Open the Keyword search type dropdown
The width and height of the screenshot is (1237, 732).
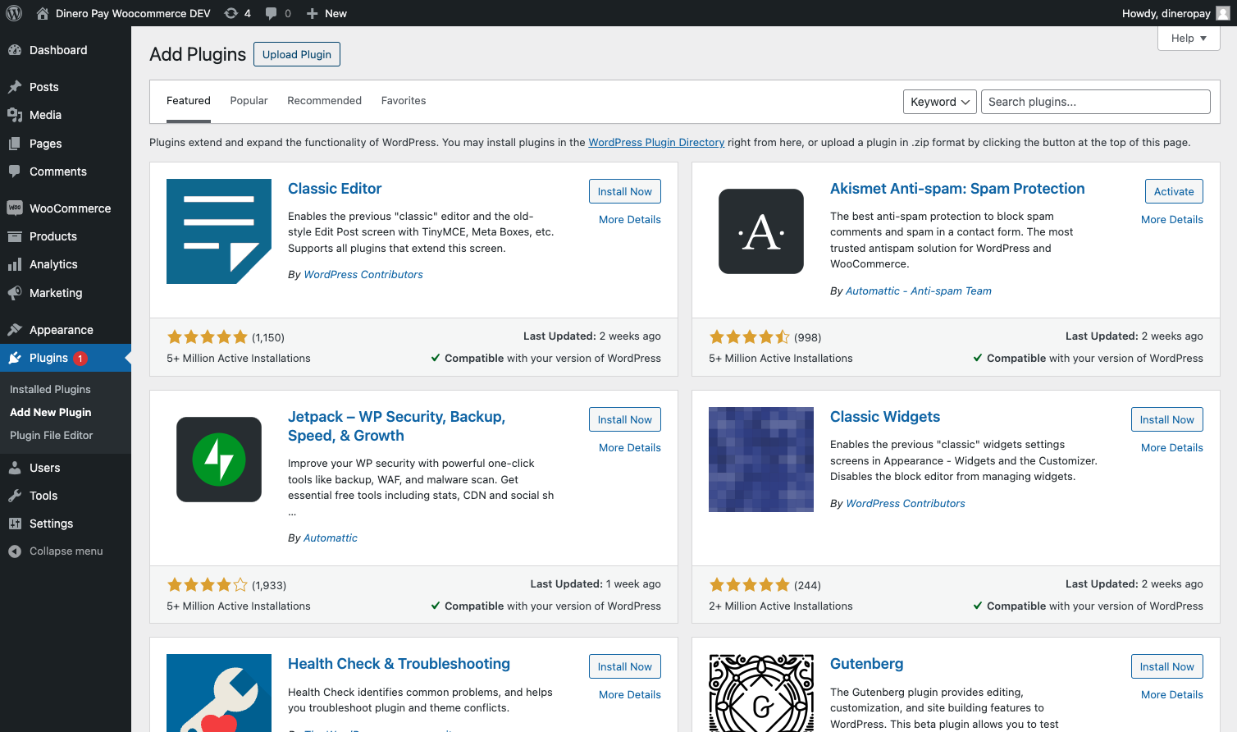[x=940, y=102]
